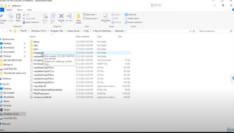Click the library folder icon
This screenshot has width=234, height=133.
click(x=31, y=42)
